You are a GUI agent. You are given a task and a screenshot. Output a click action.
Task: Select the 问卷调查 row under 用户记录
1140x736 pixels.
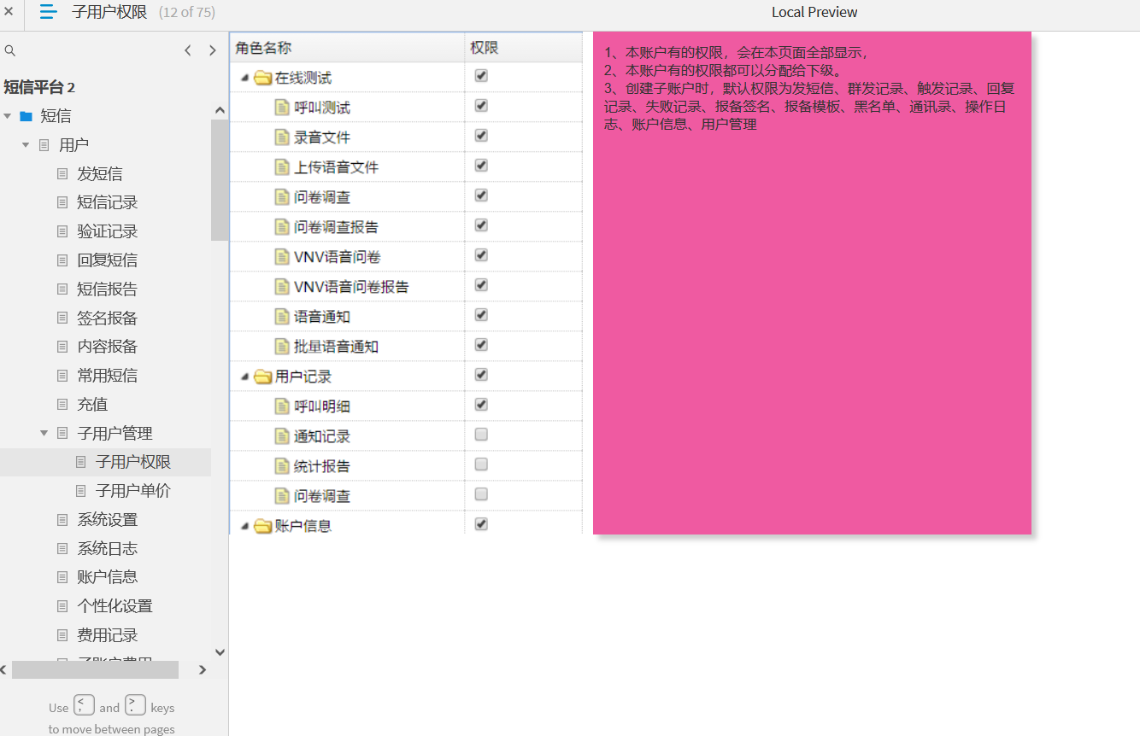click(406, 496)
